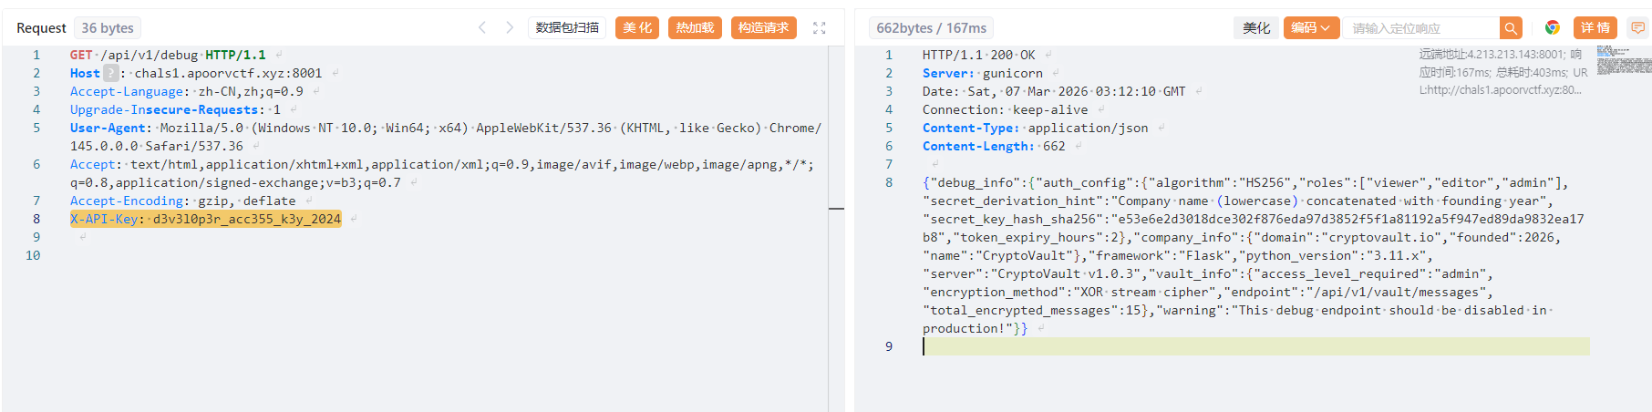Click the highlighted X-API-Key header line
1652x412 pixels.
(x=205, y=219)
